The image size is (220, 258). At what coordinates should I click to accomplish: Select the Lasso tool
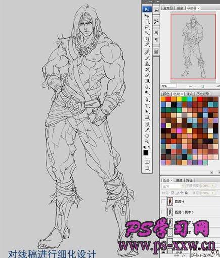[147, 27]
